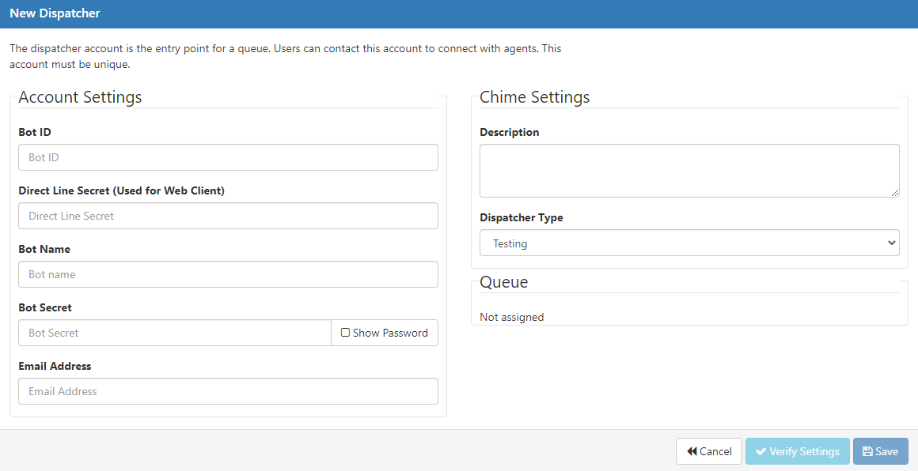Image resolution: width=918 pixels, height=471 pixels.
Task: Save the dispatcher settings
Action: pos(881,451)
